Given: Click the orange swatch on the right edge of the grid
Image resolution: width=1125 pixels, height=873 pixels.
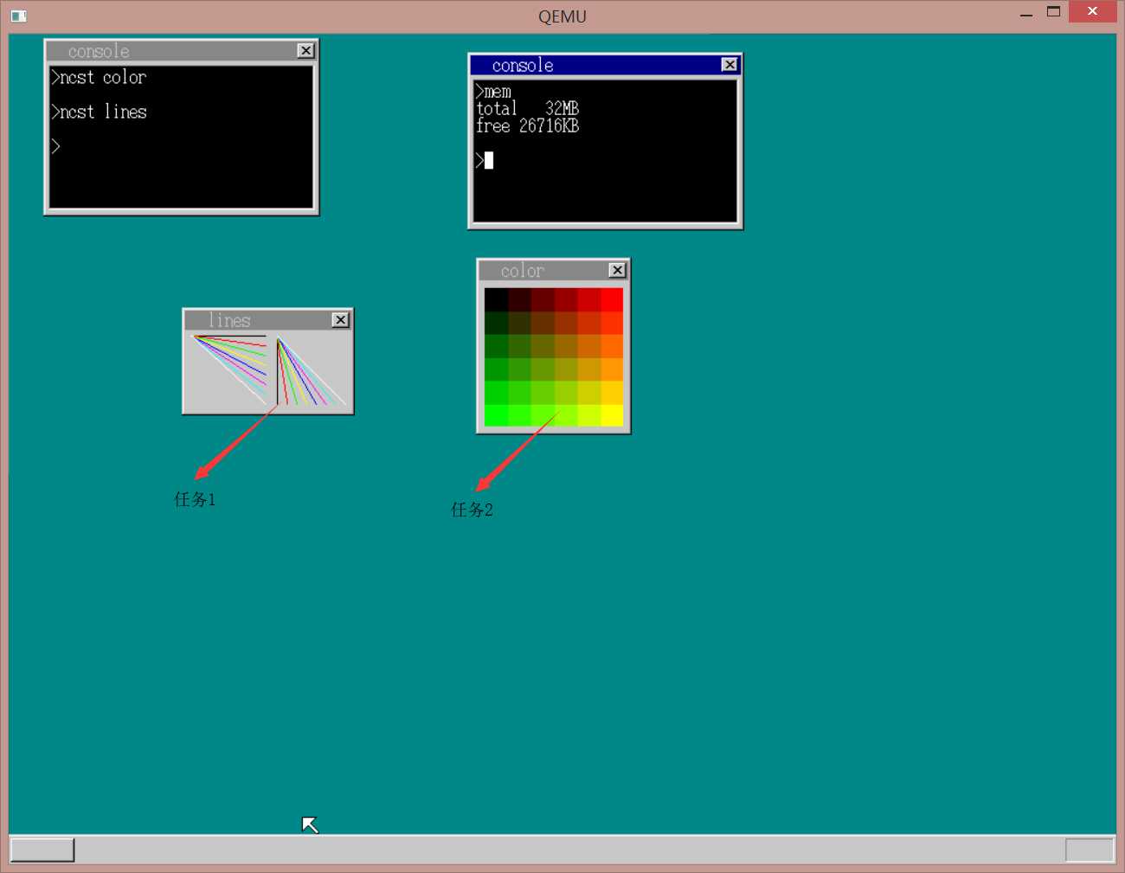Looking at the screenshot, I should coord(612,346).
